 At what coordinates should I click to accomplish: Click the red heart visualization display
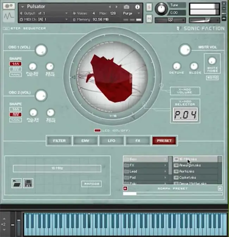(112, 77)
